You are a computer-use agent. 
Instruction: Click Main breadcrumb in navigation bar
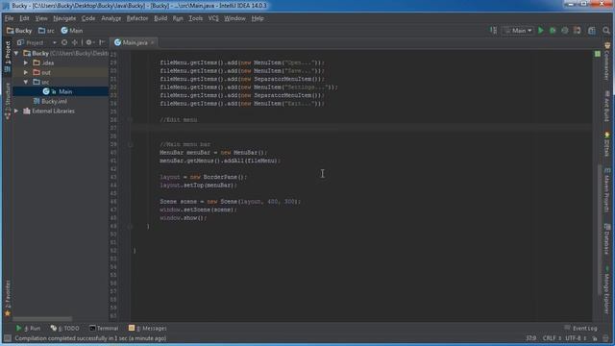click(x=72, y=30)
